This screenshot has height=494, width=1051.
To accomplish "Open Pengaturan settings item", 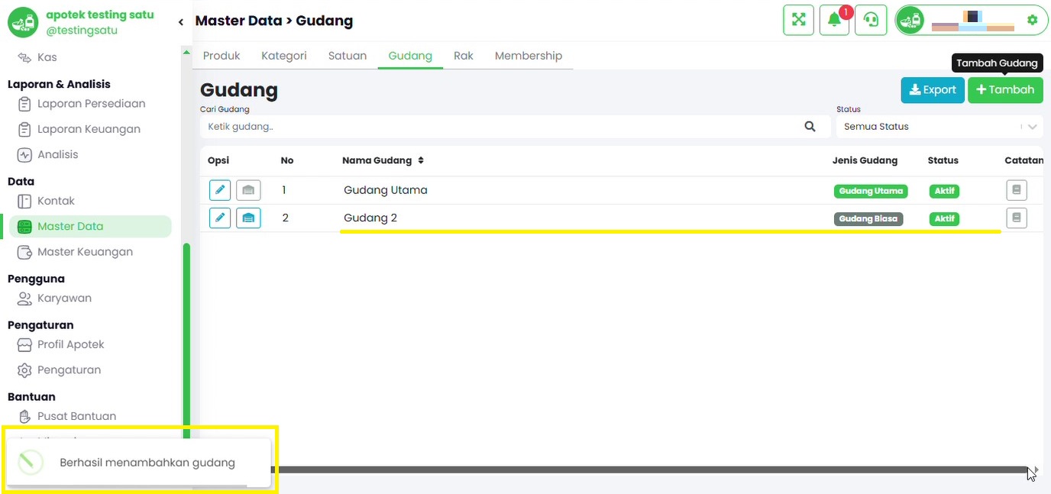I will [x=69, y=370].
